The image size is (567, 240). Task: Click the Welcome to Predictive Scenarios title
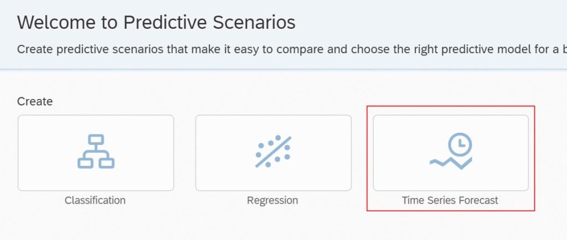pos(156,22)
